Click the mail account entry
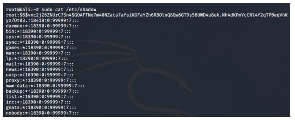The height and width of the screenshot is (120, 295). [40, 64]
